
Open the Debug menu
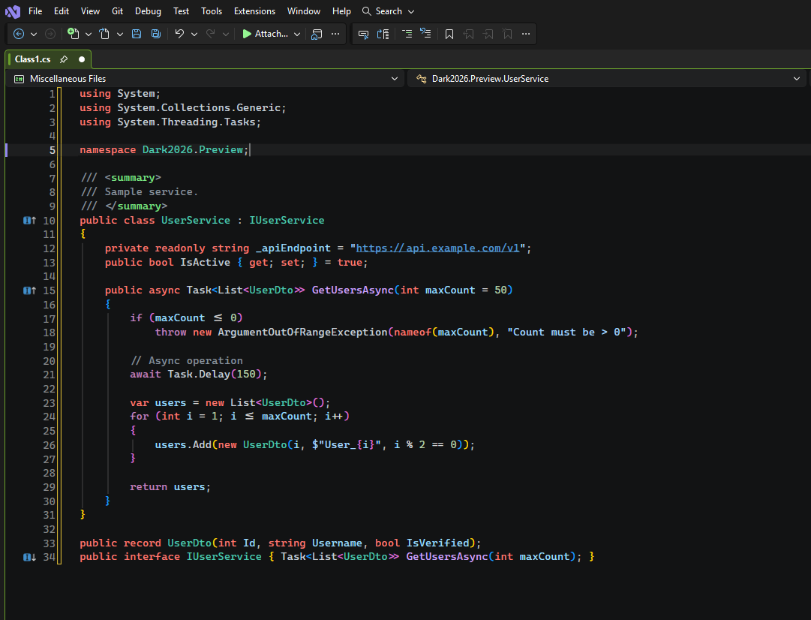148,11
